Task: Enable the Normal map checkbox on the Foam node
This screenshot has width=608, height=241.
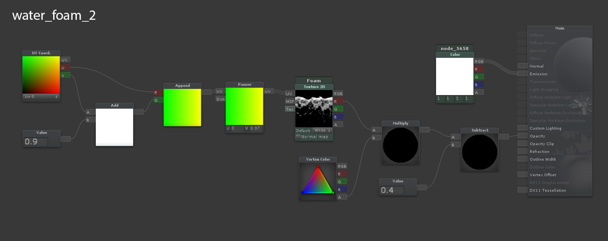Action: pos(298,137)
